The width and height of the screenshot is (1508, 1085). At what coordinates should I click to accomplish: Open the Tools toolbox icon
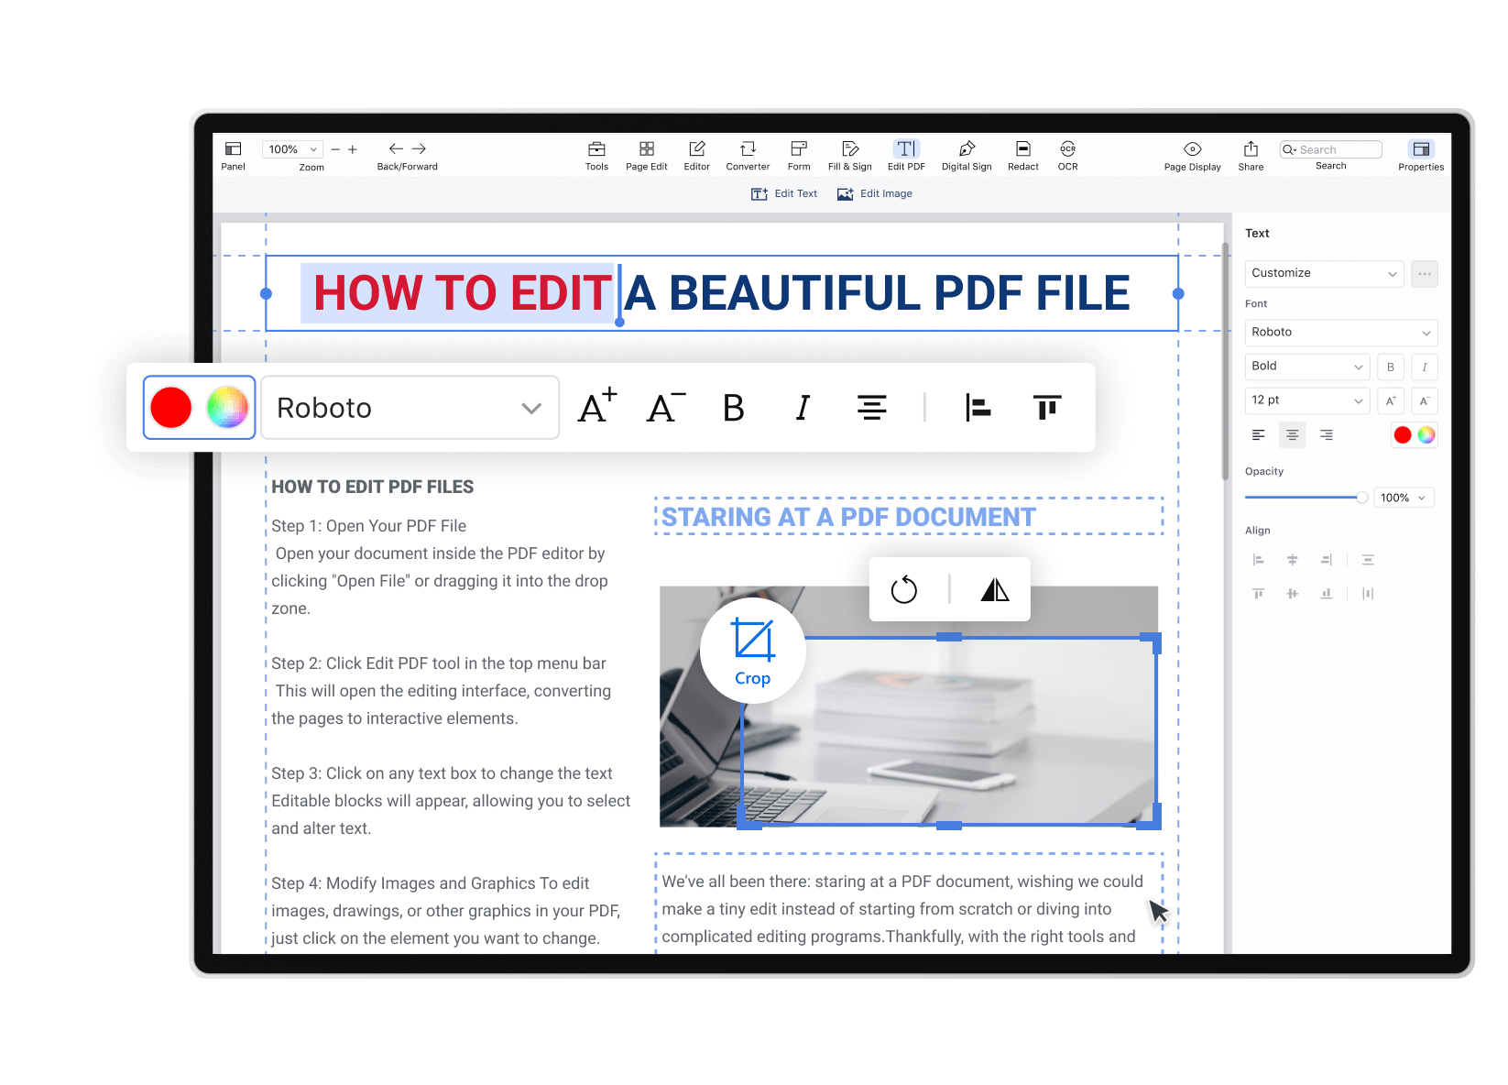click(596, 148)
